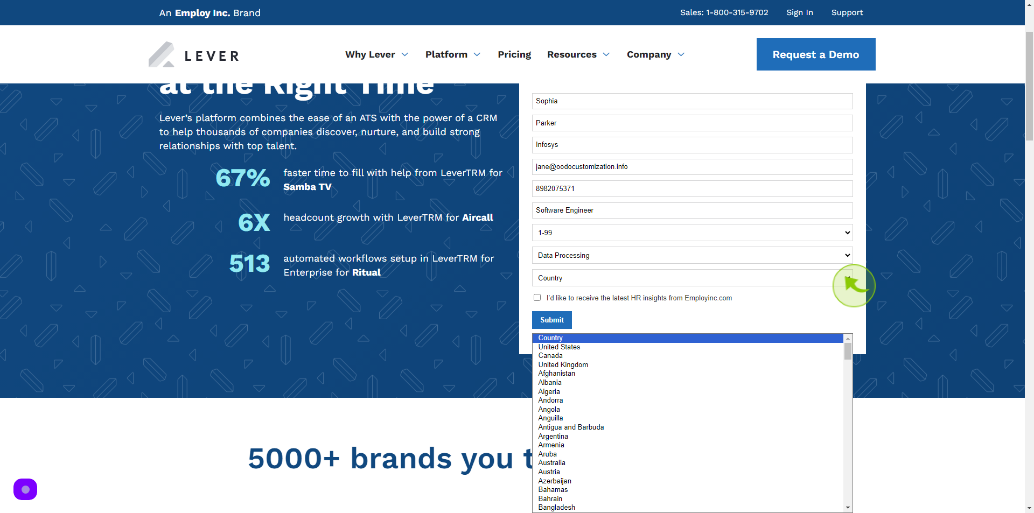Click the Ritual text

(366, 272)
